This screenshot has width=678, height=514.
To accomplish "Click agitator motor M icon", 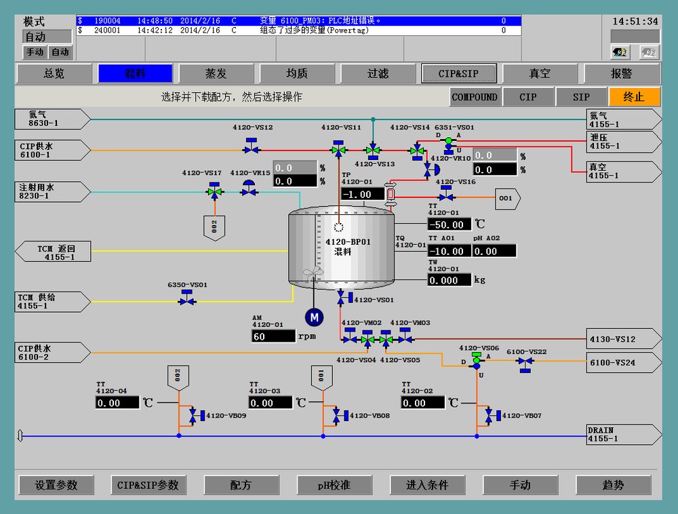I will [x=315, y=317].
